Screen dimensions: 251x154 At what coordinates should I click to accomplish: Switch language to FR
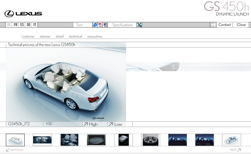[x=16, y=25]
